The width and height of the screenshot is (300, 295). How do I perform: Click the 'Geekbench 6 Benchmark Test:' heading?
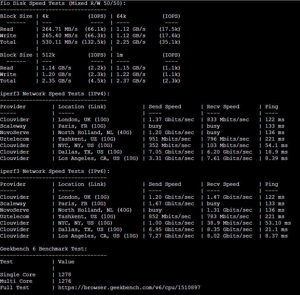pos(43,249)
